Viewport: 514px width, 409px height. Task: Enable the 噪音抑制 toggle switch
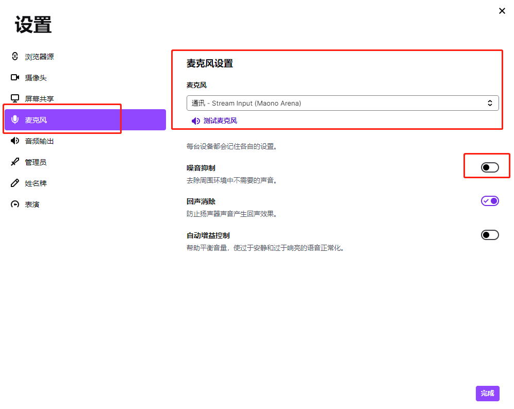(x=490, y=167)
